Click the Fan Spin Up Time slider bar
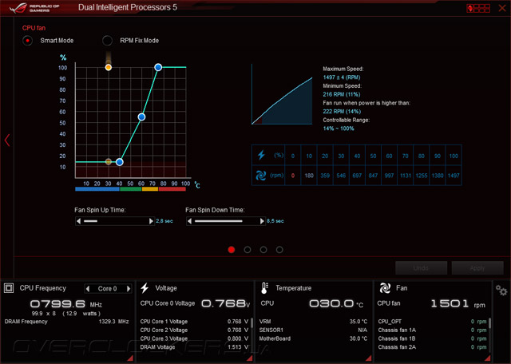This screenshot has width=511, height=364. [115, 221]
